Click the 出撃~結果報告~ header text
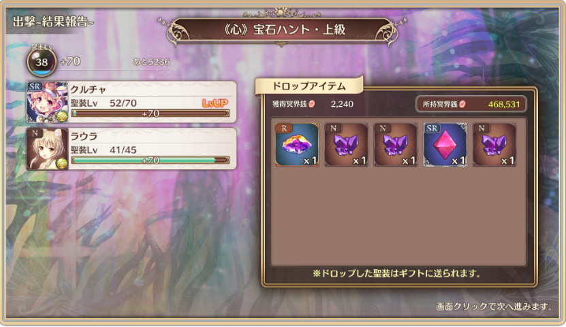 pyautogui.click(x=53, y=22)
